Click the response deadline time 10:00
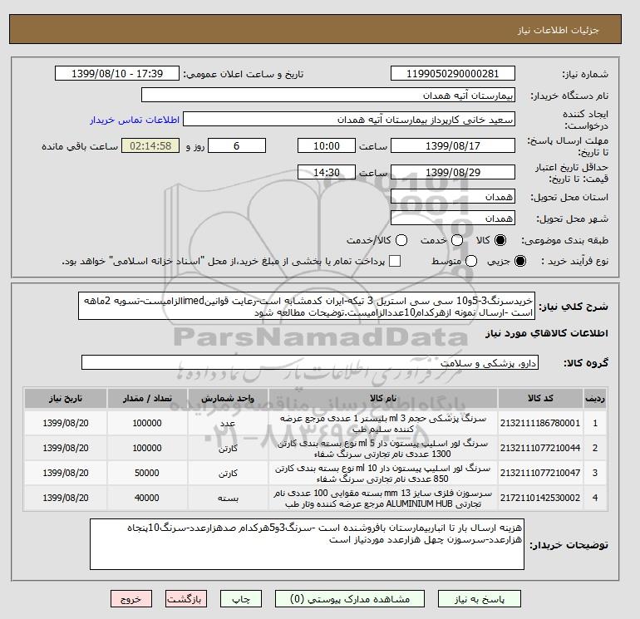This screenshot has height=619, width=640. click(327, 145)
